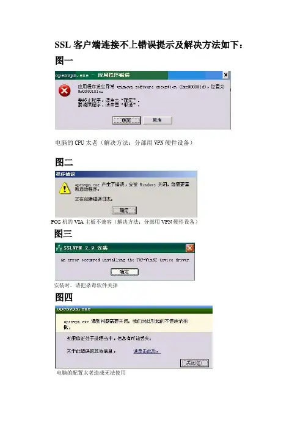Screen dimensions: 303x429
Task: Open the 请单击此处 link
Action: pos(147,351)
